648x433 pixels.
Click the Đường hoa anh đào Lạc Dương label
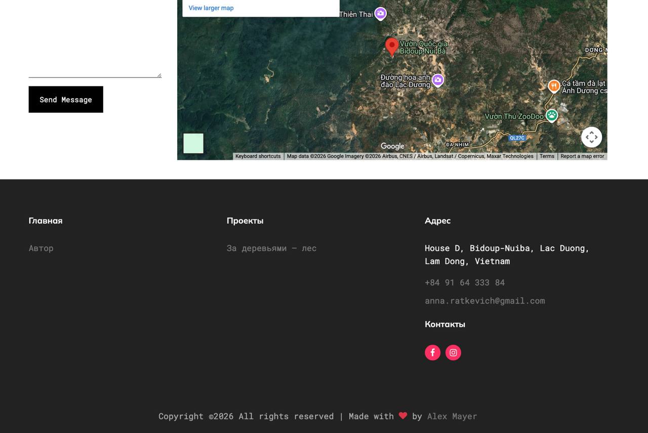click(405, 81)
